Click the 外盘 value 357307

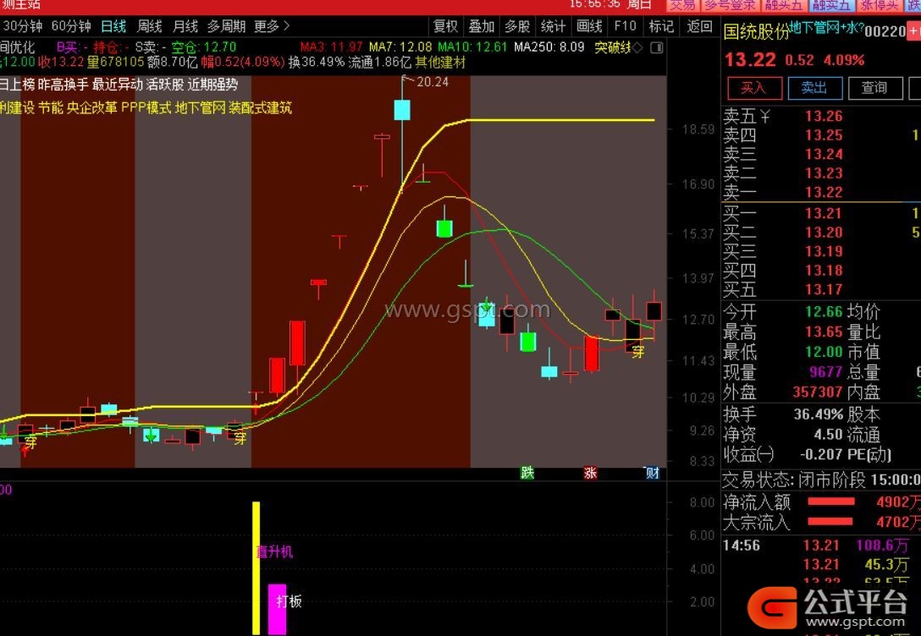[818, 392]
